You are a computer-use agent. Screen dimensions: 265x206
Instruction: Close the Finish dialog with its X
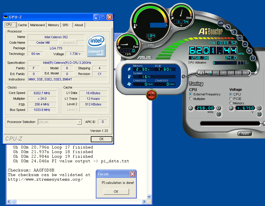tap(132, 174)
